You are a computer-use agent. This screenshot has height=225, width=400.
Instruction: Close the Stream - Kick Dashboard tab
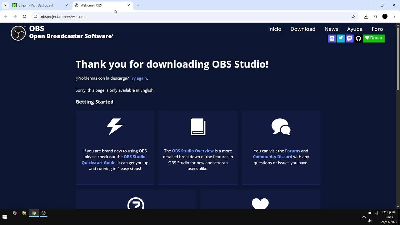[x=67, y=5]
